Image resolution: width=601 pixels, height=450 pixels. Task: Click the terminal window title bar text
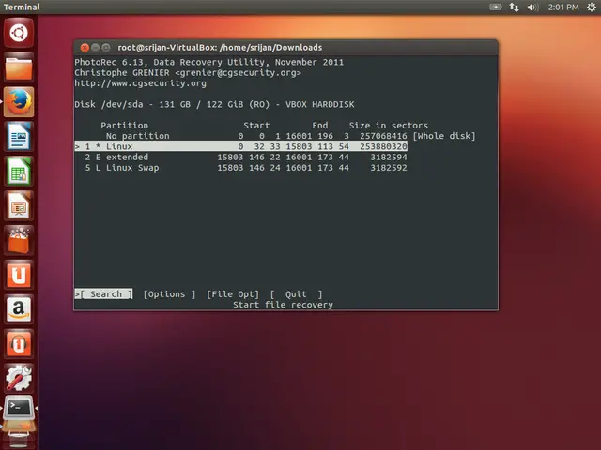tap(220, 48)
